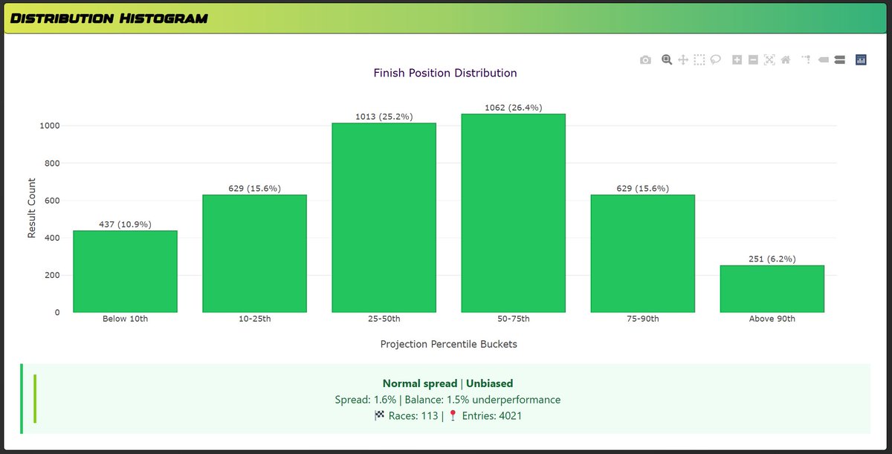
Task: Select the Zoom tool in the chart modebar
Action: [667, 60]
